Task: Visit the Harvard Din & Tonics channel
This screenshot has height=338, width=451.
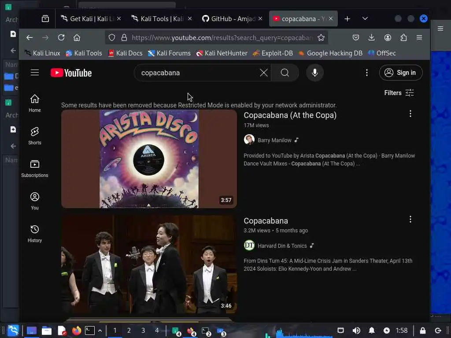Action: (282, 246)
